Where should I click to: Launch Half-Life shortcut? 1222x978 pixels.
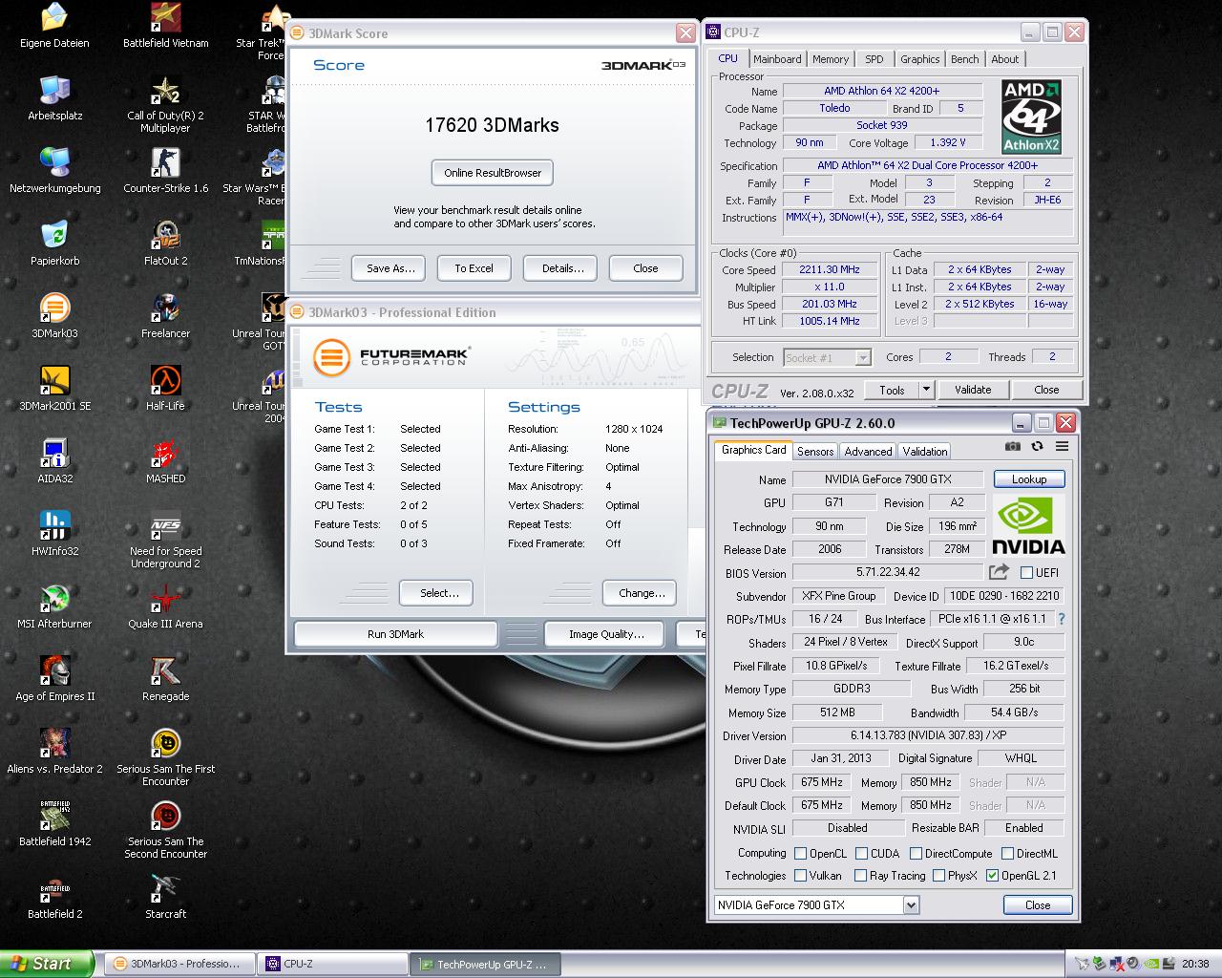(x=166, y=390)
